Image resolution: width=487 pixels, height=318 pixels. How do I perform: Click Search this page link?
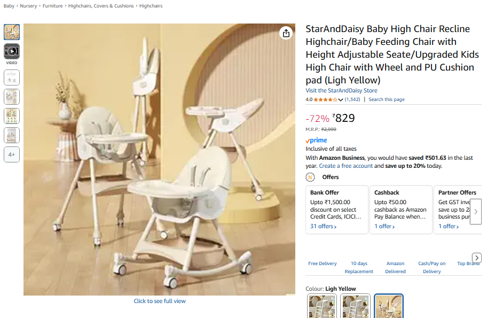click(387, 99)
